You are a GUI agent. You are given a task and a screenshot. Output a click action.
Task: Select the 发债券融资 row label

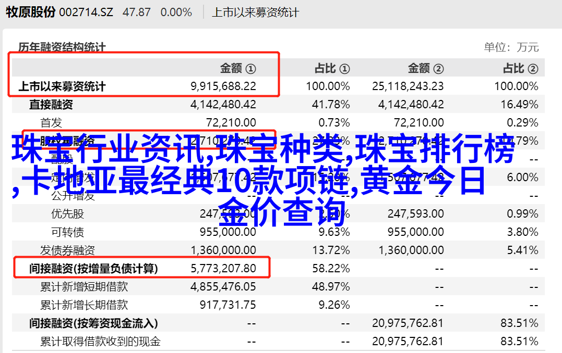coord(67,250)
